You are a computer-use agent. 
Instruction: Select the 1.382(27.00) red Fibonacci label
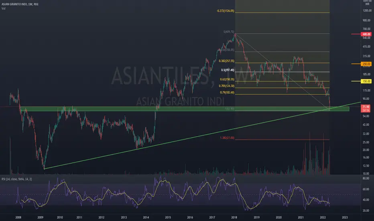(x=227, y=138)
